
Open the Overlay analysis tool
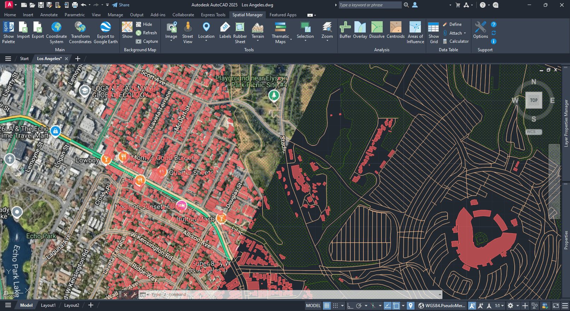(x=360, y=30)
